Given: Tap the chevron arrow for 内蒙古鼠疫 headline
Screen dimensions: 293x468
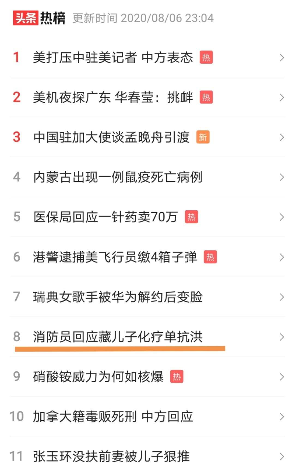Looking at the screenshot, I should pos(282,177).
